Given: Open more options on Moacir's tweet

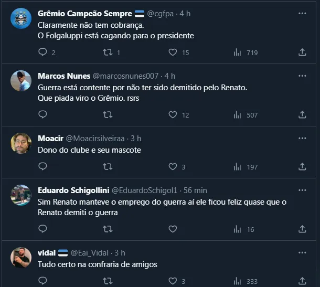Looking at the screenshot, I should pyautogui.click(x=302, y=138).
